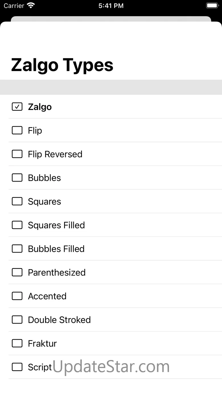Tap the Zalgo Types heading
Screen dimensions: 222x396
click(62, 65)
